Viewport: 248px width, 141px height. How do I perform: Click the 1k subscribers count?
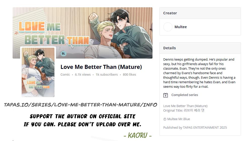[x=107, y=74]
